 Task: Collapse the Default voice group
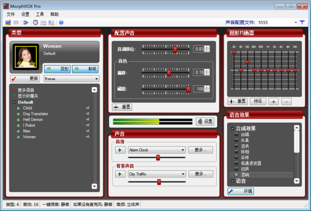click(15, 102)
